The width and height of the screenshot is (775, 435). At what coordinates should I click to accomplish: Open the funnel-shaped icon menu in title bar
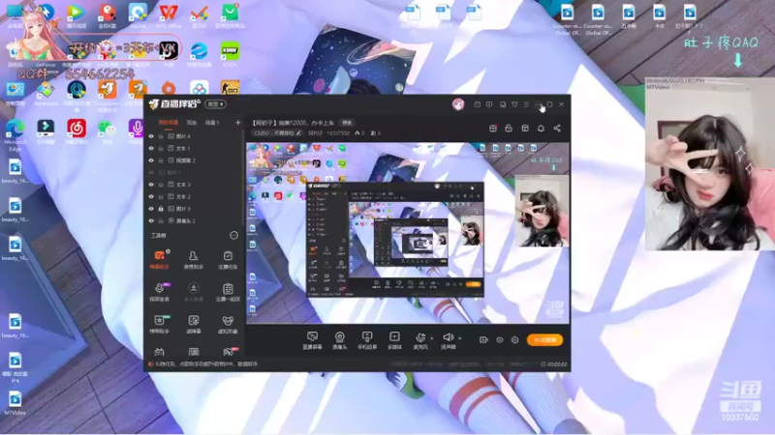pos(514,104)
